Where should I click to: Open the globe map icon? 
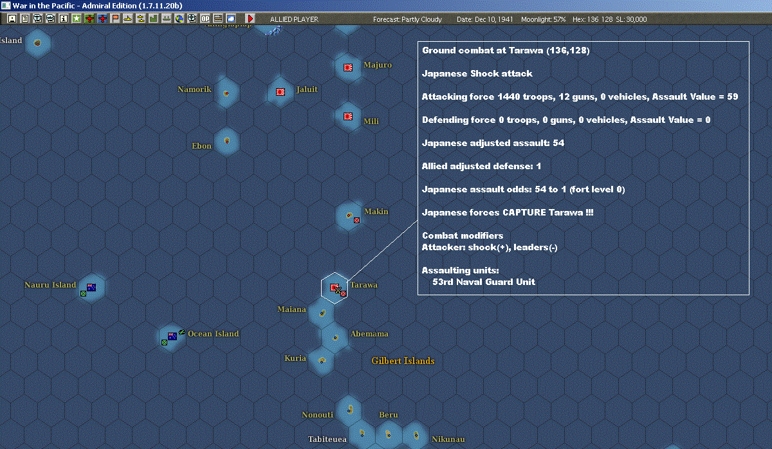(x=179, y=19)
